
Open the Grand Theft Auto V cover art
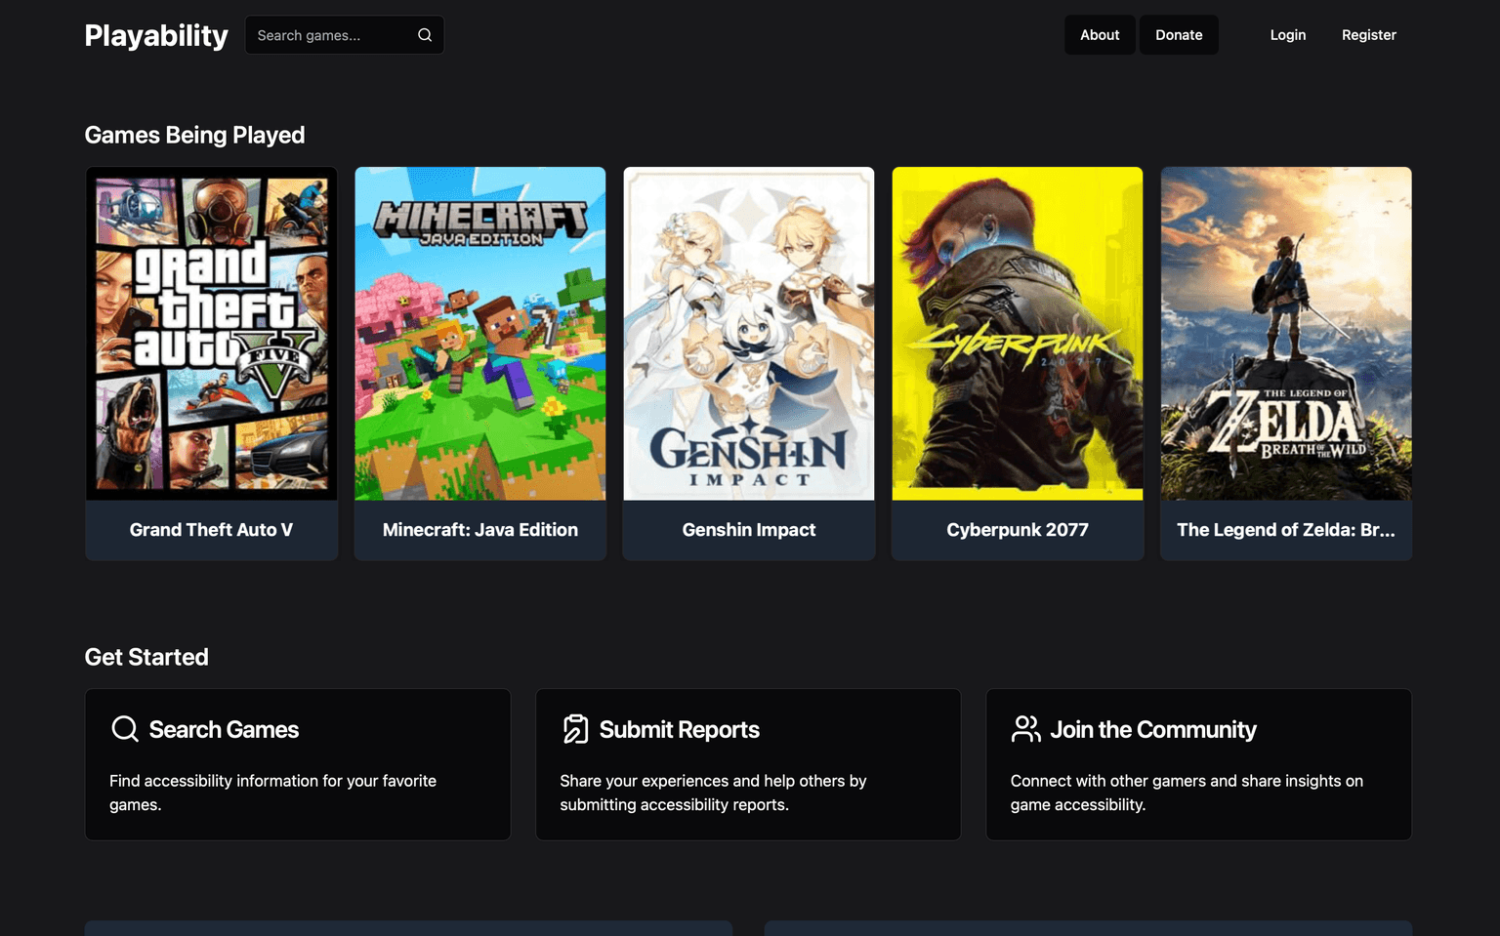click(x=212, y=334)
